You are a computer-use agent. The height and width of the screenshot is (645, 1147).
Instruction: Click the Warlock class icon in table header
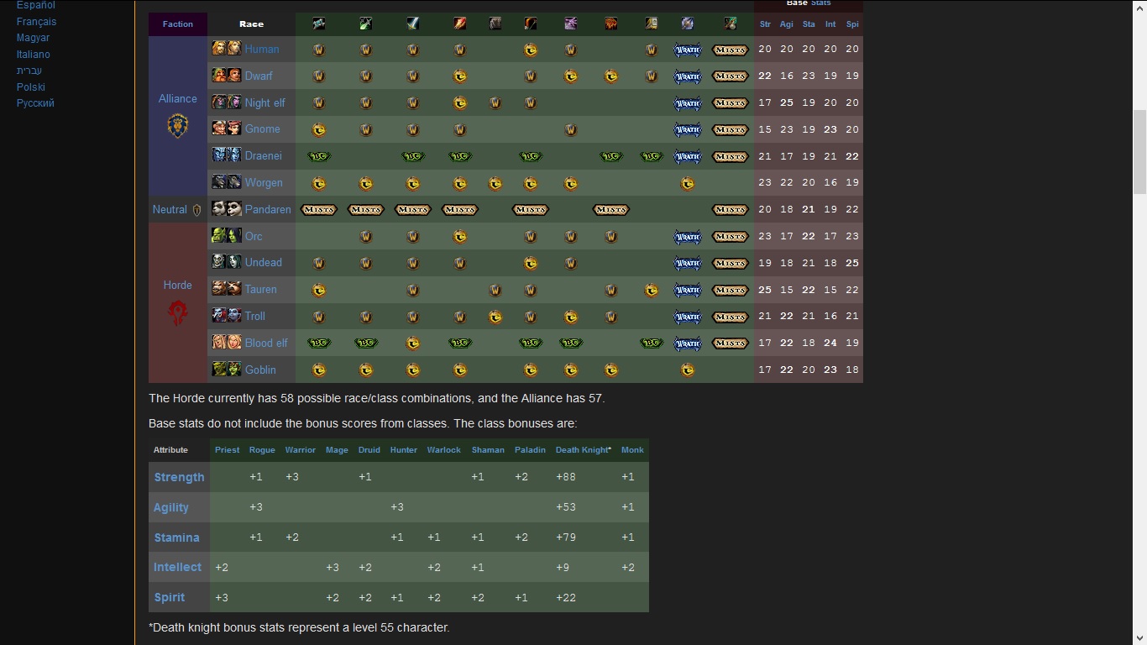[571, 24]
